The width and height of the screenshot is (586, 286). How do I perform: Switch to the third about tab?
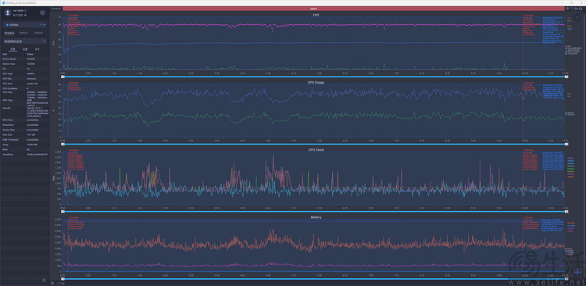pos(37,49)
